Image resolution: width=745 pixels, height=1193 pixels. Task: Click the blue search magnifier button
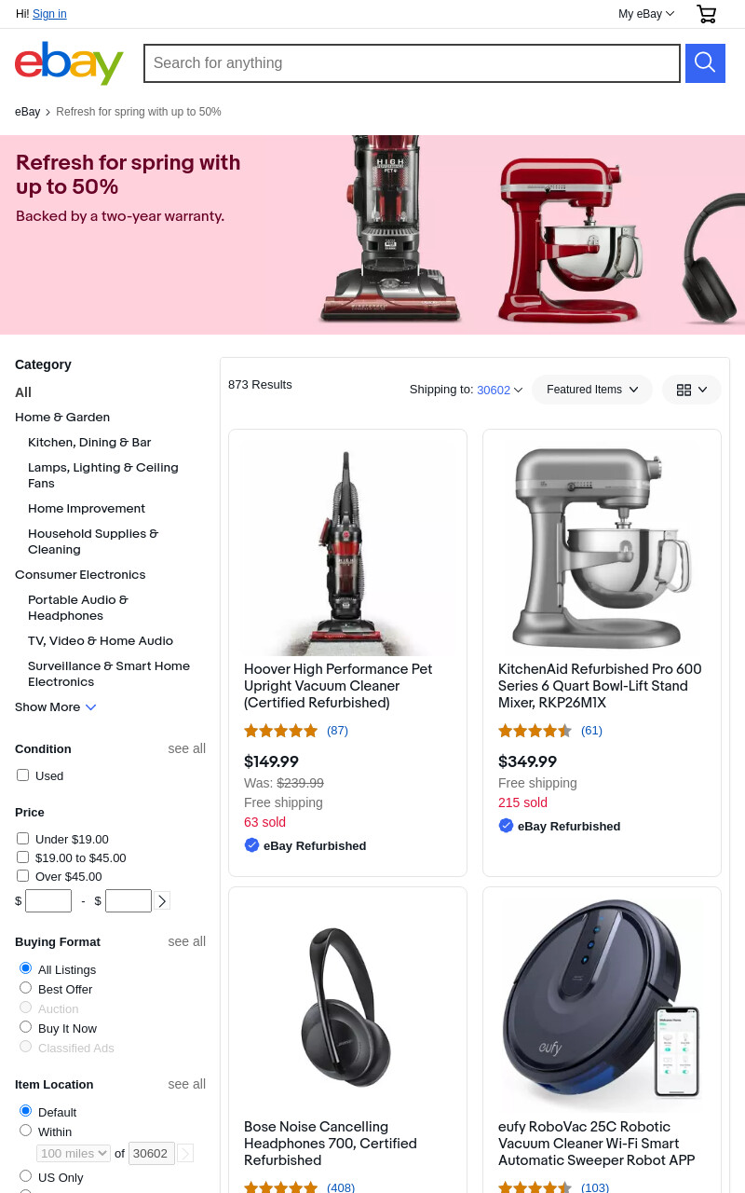(x=705, y=63)
